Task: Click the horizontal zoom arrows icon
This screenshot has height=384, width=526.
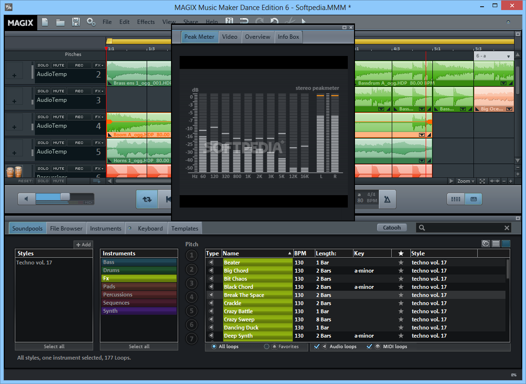Action: [x=495, y=181]
